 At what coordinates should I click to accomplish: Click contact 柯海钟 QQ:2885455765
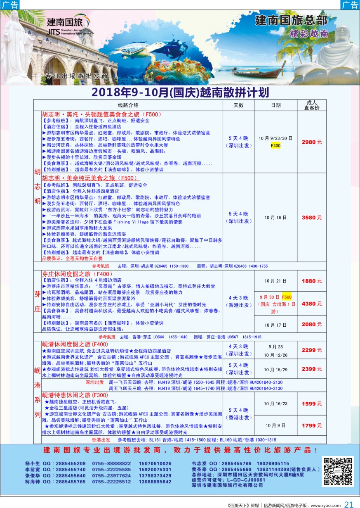tap(55, 481)
